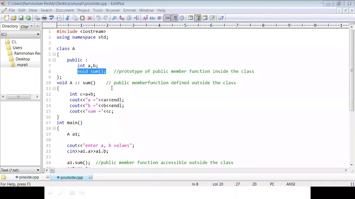
Task: Open the Font settings icon
Action: 145,18
